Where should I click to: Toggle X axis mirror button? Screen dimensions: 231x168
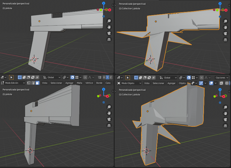[x=104, y=77]
